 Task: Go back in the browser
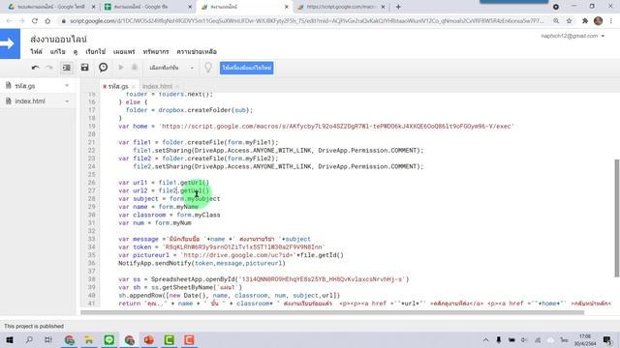pyautogui.click(x=9, y=21)
